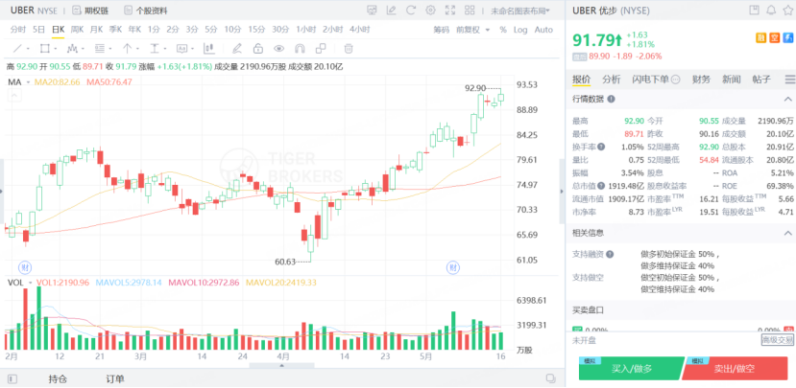Viewport: 796px width, 388px height.
Task: Click the 空 short-selling badge
Action: click(774, 37)
